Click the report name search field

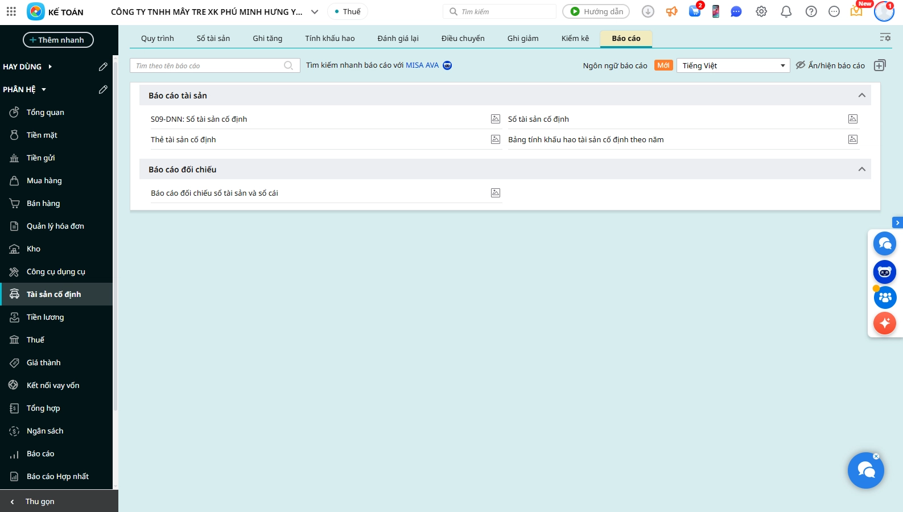pos(209,65)
